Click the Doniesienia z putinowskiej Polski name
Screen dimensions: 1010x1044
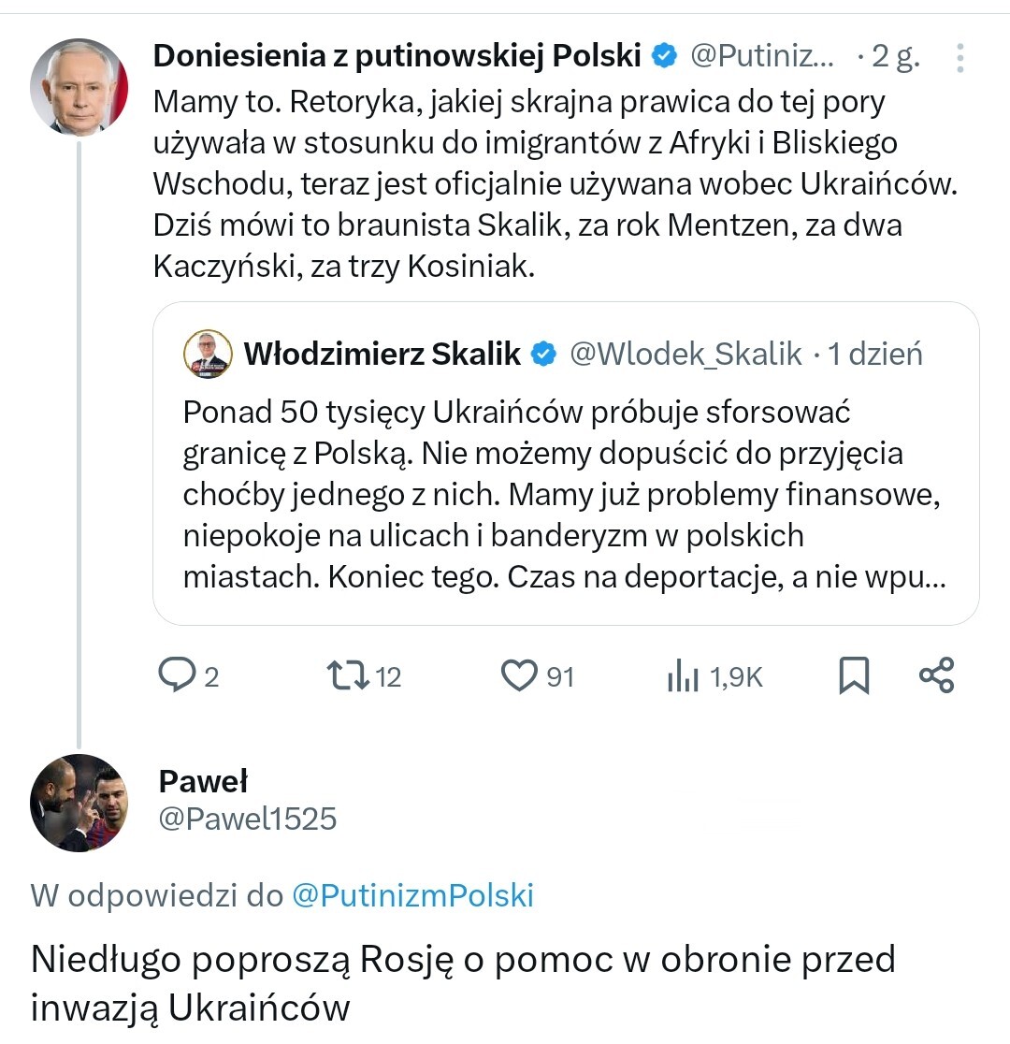[x=397, y=56]
